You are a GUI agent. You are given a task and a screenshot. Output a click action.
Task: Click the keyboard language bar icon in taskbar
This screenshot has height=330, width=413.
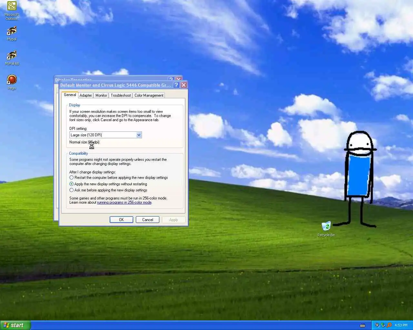[363, 325]
